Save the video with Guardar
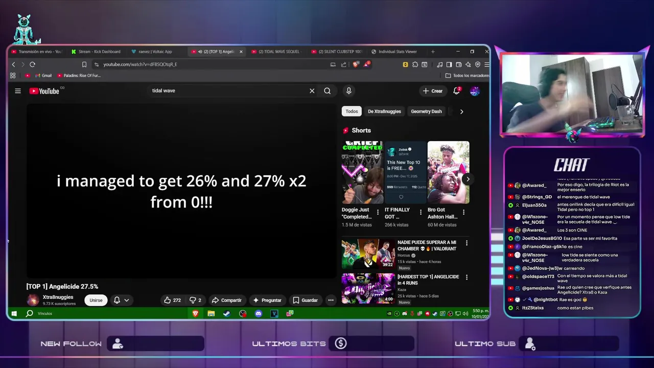 [305, 300]
